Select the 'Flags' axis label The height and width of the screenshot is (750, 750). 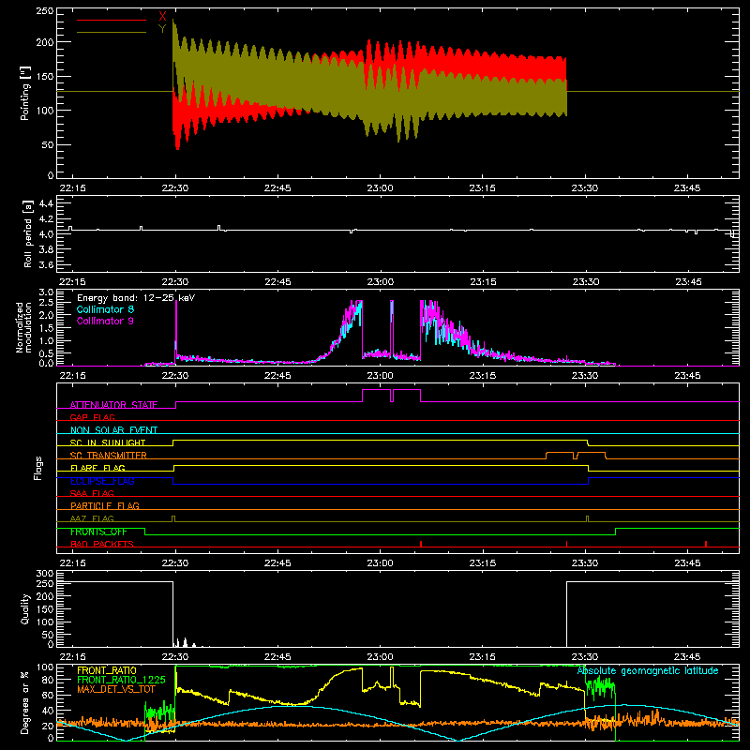click(37, 468)
